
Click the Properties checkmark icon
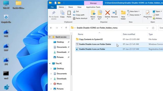click(x=147, y=13)
